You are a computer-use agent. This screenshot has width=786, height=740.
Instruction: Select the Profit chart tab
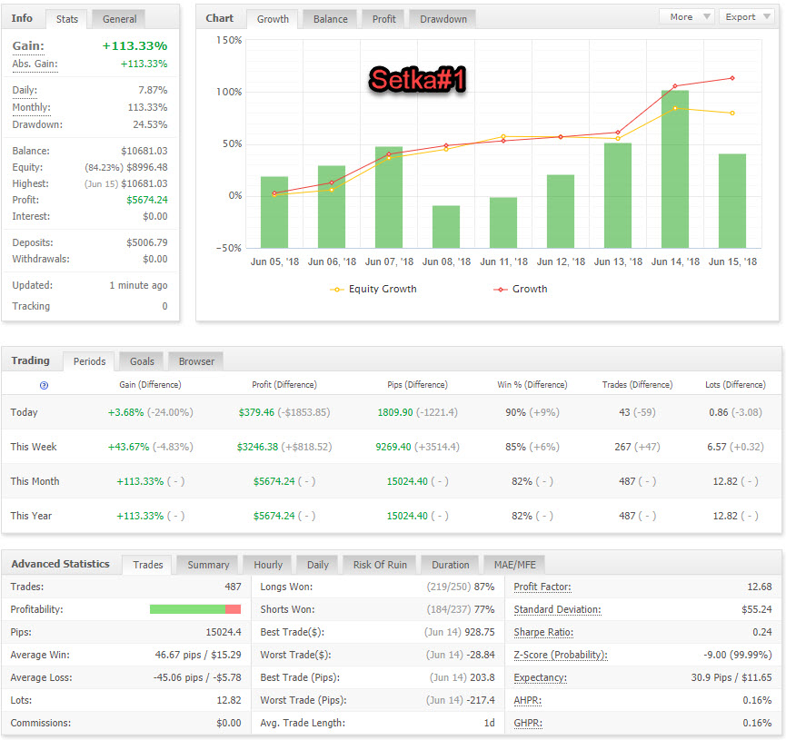(x=384, y=19)
